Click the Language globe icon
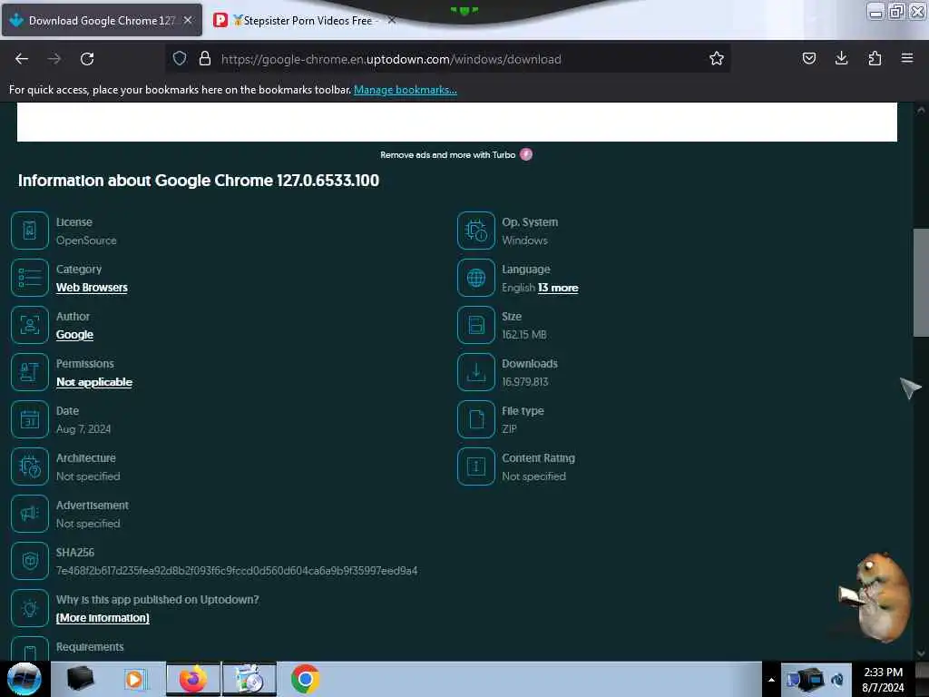This screenshot has height=697, width=929. (x=475, y=278)
